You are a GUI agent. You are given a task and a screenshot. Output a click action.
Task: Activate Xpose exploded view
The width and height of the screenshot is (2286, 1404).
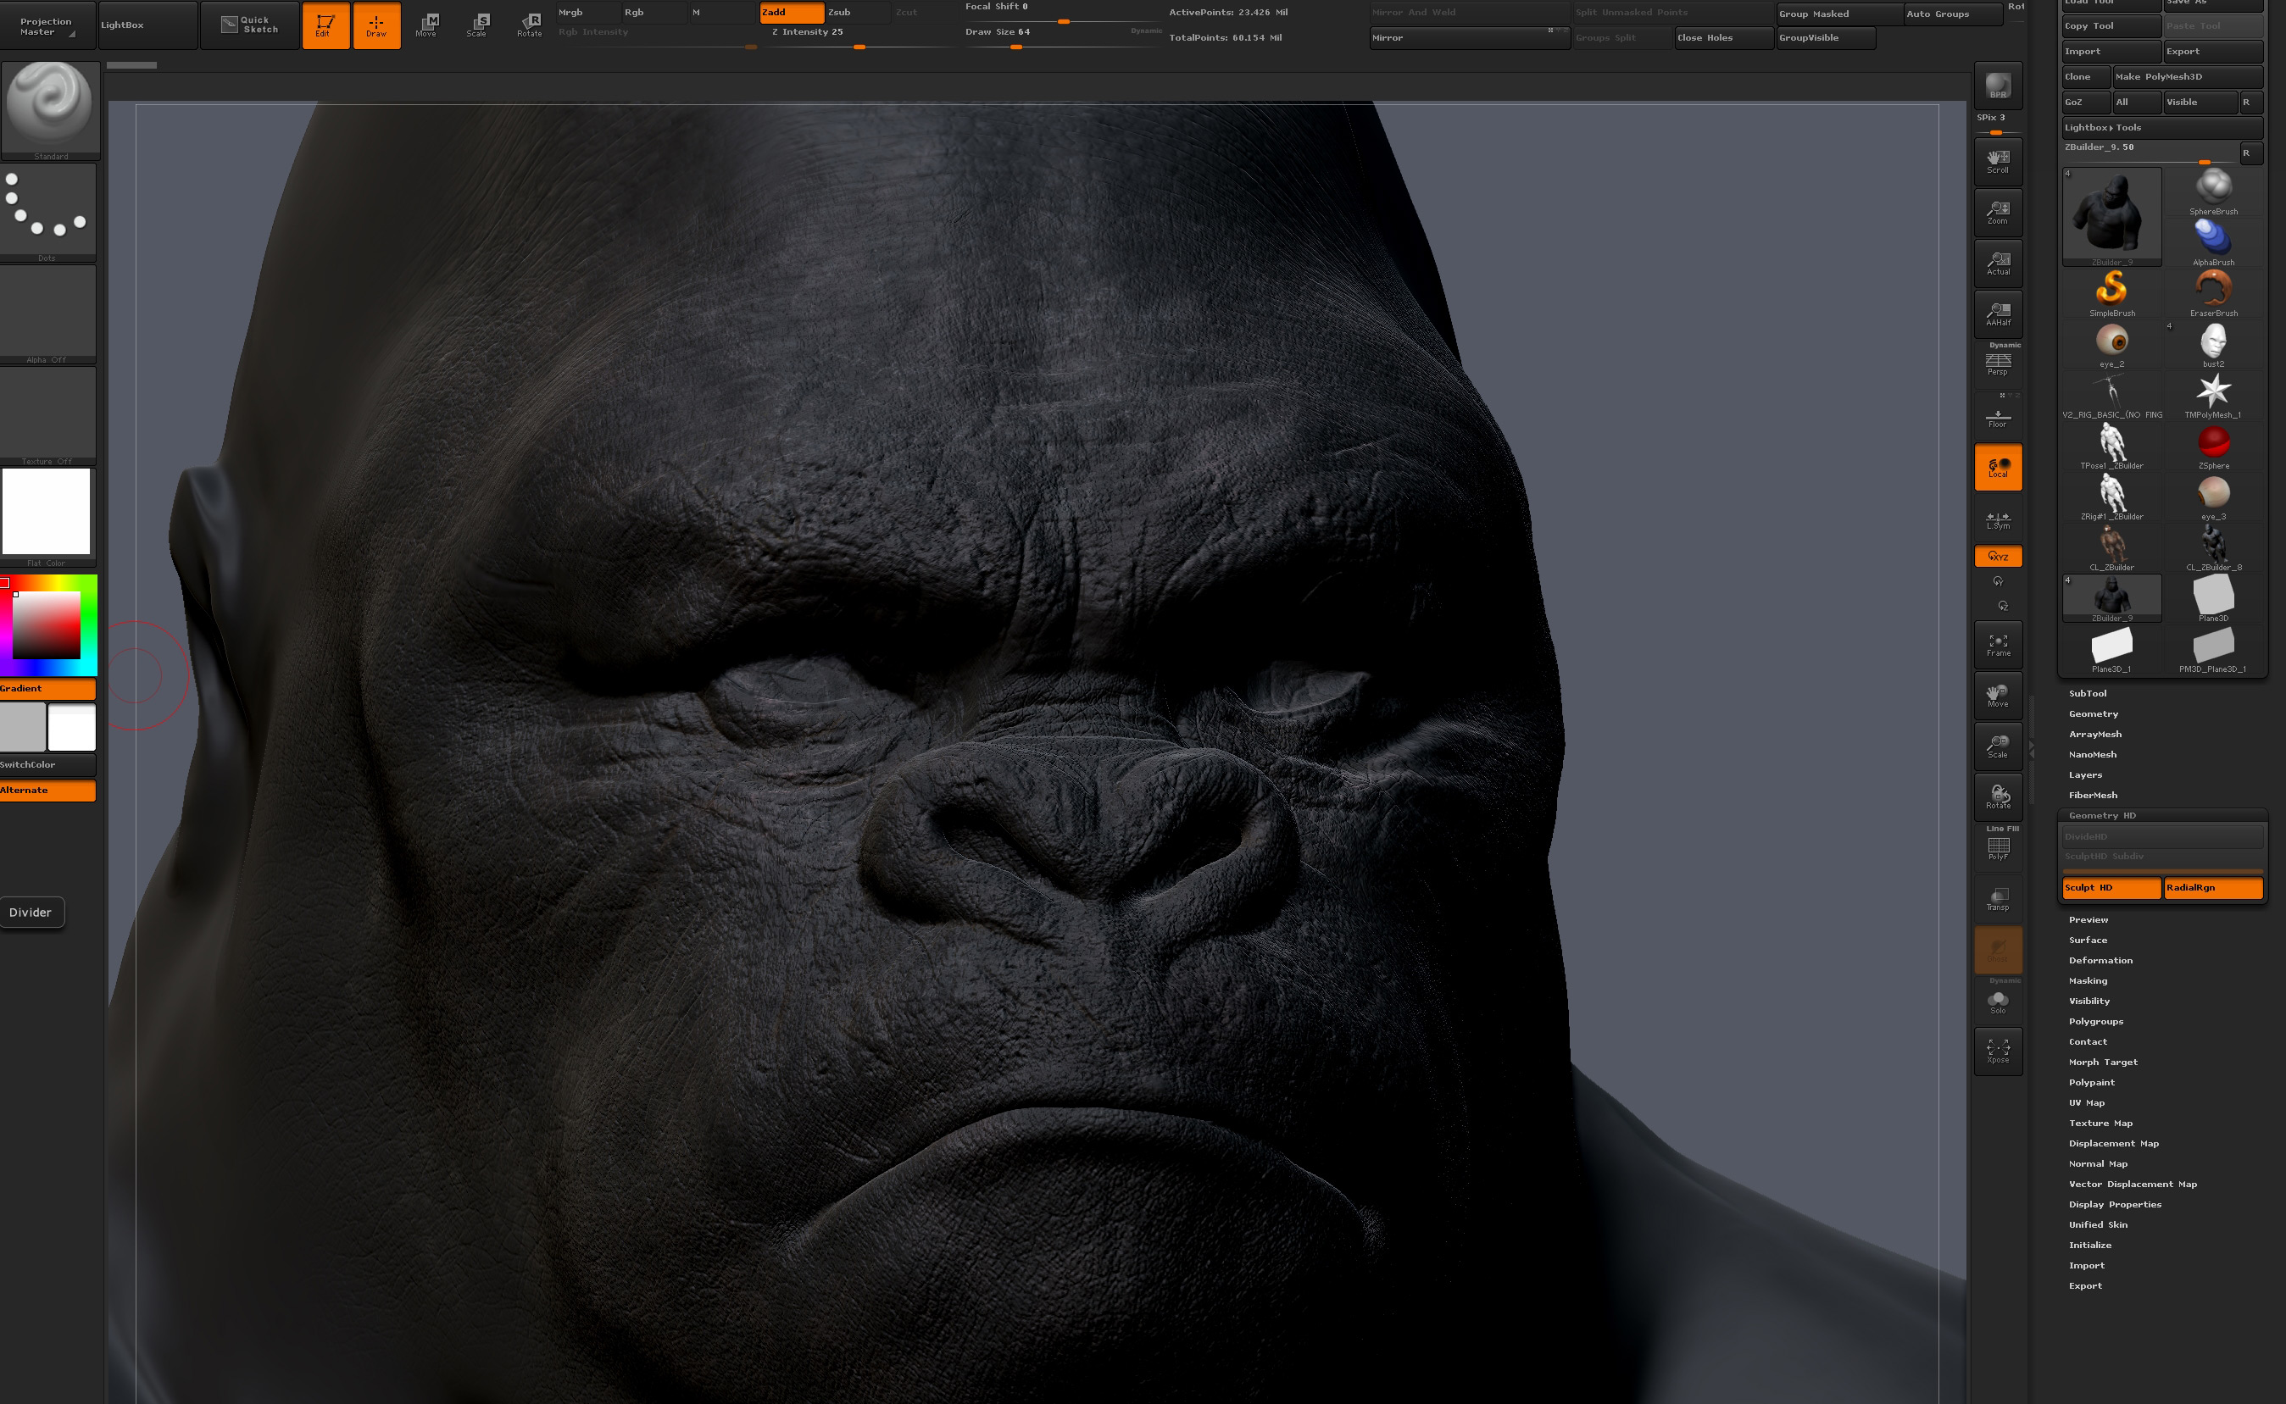(1998, 1052)
